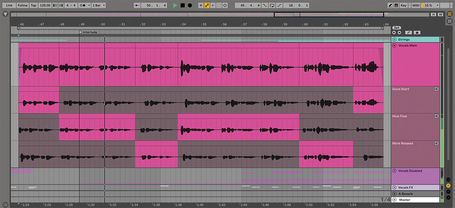455x208 pixels.
Task: Click the phase nudge down button
Action: [x=55, y=5]
